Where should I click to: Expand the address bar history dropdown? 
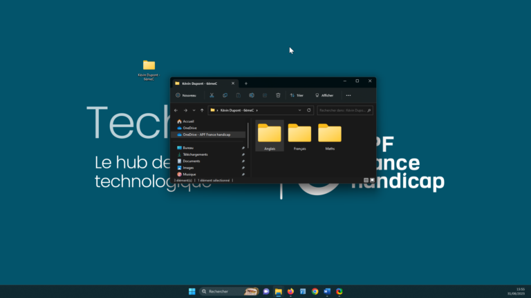(x=299, y=110)
